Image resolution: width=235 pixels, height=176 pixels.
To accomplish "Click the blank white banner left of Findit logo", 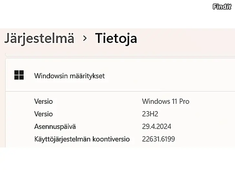I will 107,13.
